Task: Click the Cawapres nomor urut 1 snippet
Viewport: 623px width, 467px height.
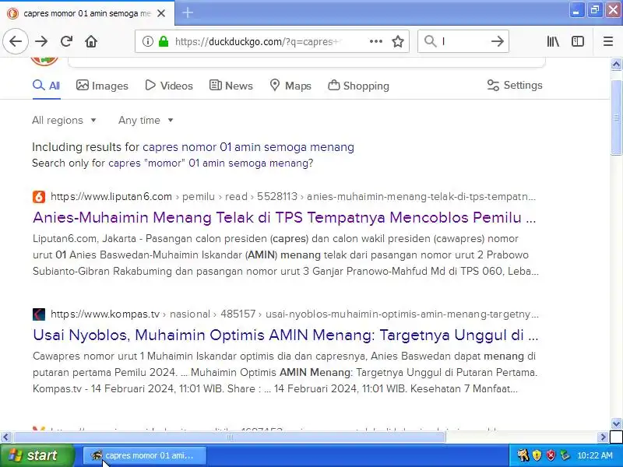Action: pyautogui.click(x=285, y=373)
